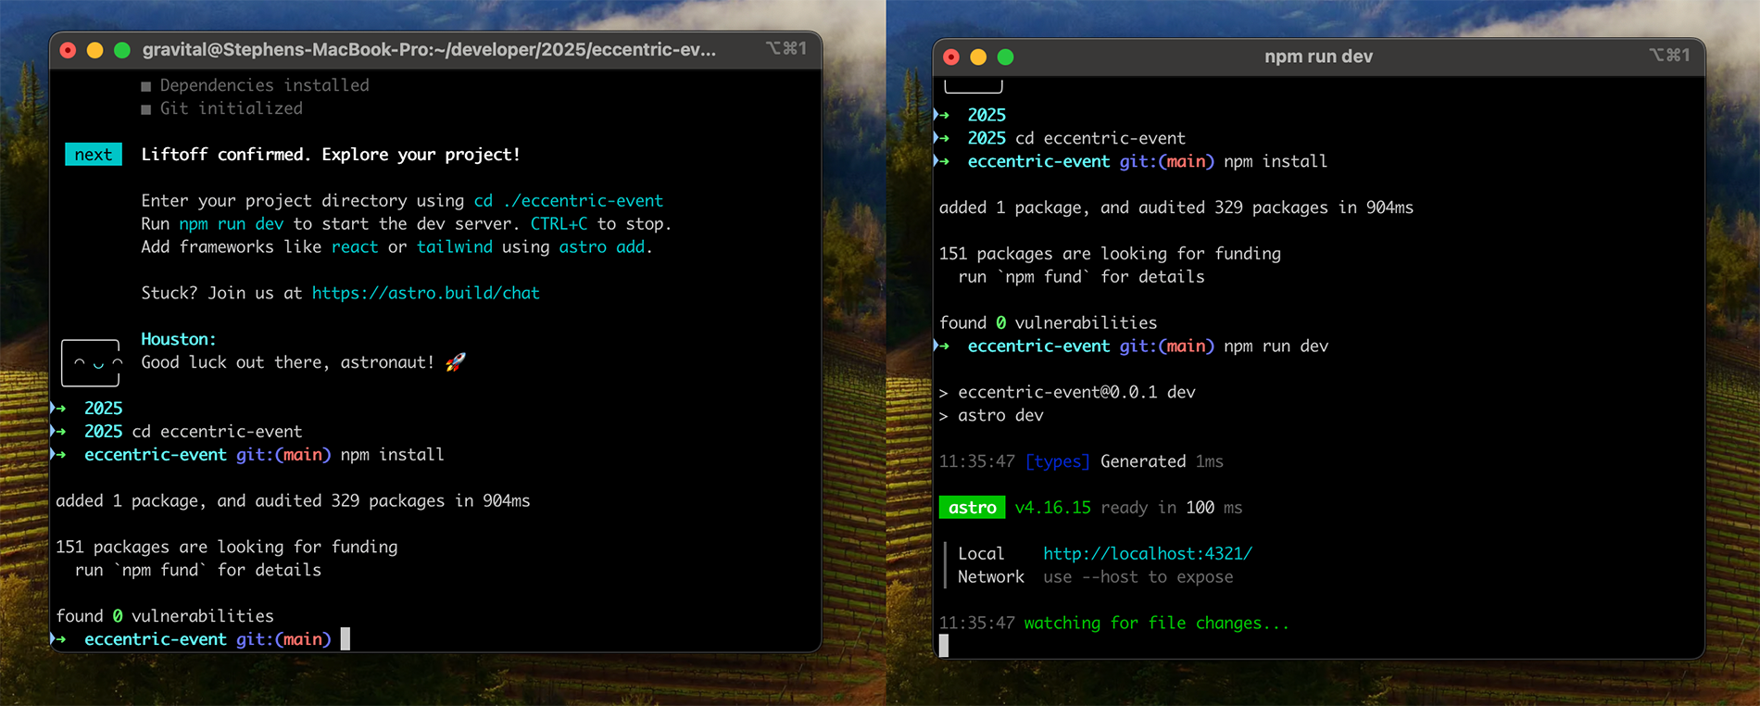Click the npm run dev command line
Image resolution: width=1760 pixels, height=706 pixels.
pos(1276,346)
